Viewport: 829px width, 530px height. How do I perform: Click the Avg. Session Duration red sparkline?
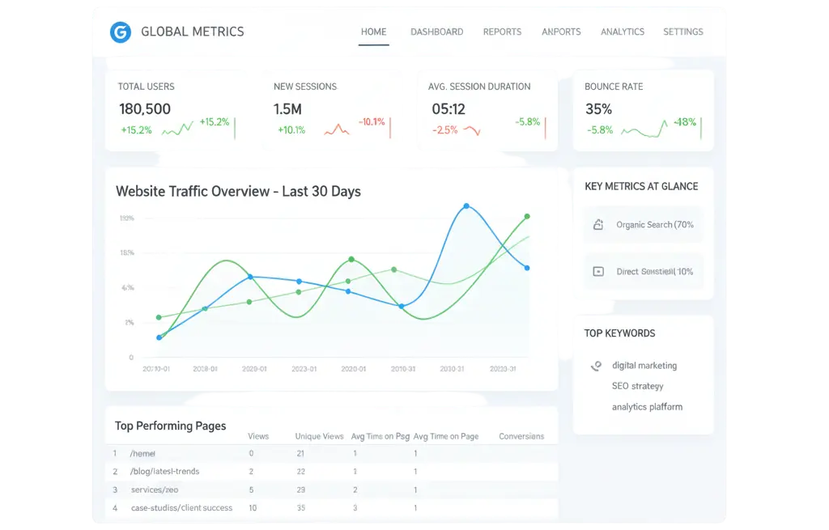472,130
